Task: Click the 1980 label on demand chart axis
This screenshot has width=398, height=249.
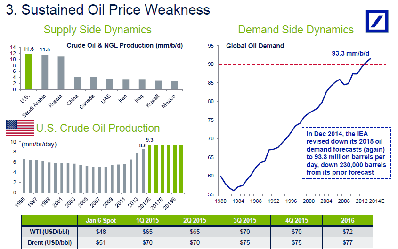Action: click(x=220, y=201)
